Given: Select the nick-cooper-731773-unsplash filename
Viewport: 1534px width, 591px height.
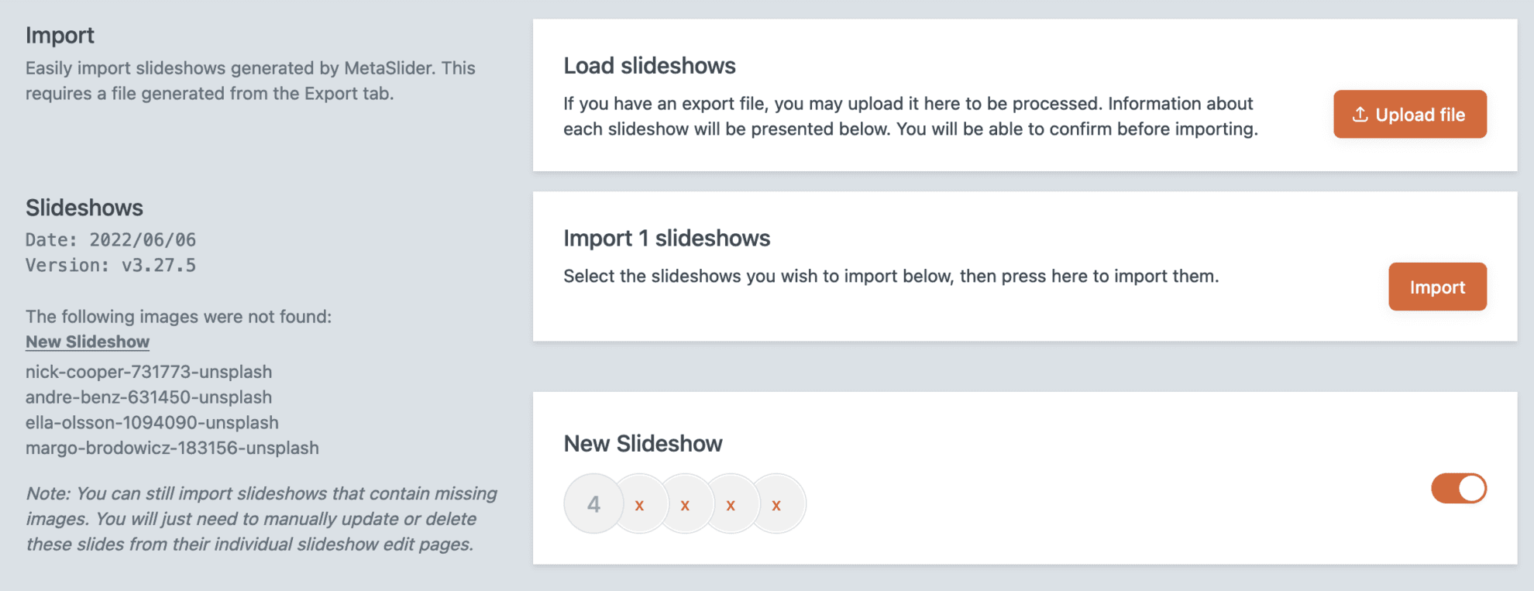Looking at the screenshot, I should 149,371.
